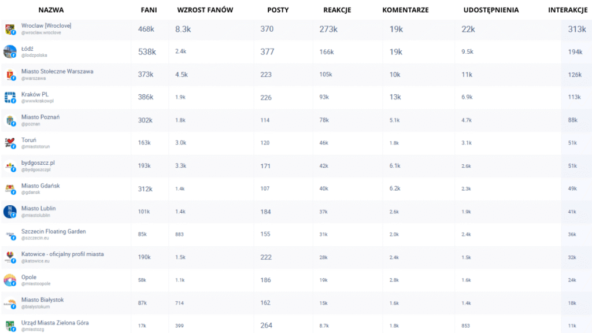Open the Katowice heart logo avatar
This screenshot has height=333, width=592.
[10, 257]
